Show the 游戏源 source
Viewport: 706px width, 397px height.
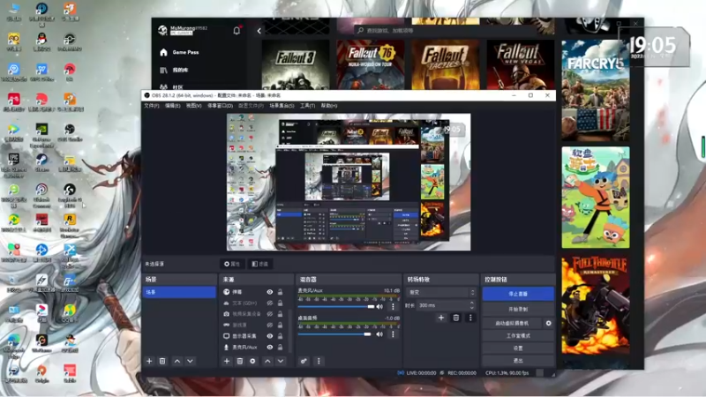click(270, 325)
